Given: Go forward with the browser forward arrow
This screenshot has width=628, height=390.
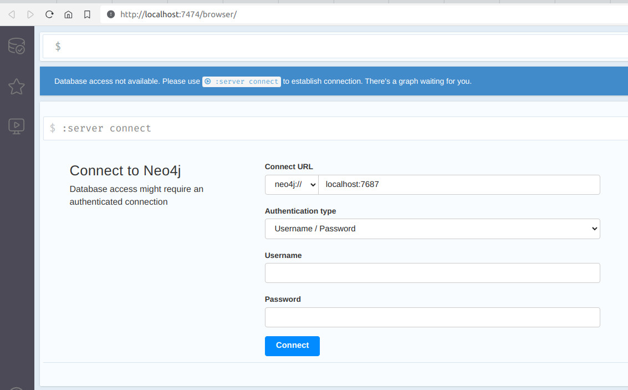Looking at the screenshot, I should (30, 14).
